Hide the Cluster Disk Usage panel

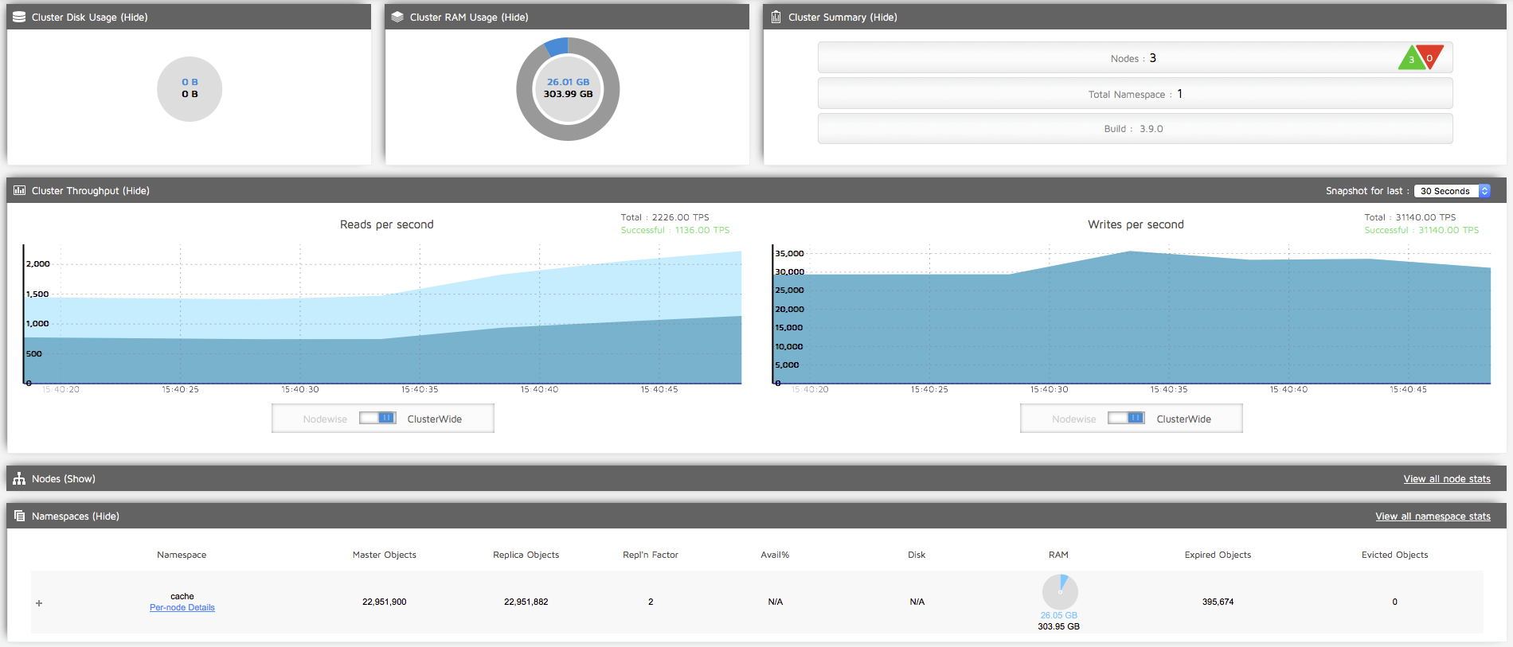click(134, 17)
